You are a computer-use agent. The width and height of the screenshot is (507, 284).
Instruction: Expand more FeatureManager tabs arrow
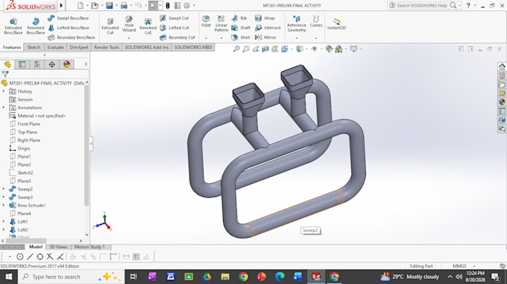pos(86,65)
